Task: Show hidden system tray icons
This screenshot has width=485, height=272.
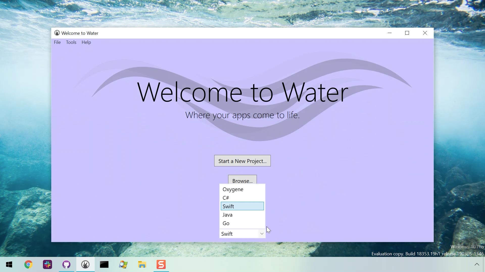Action: 477,264
